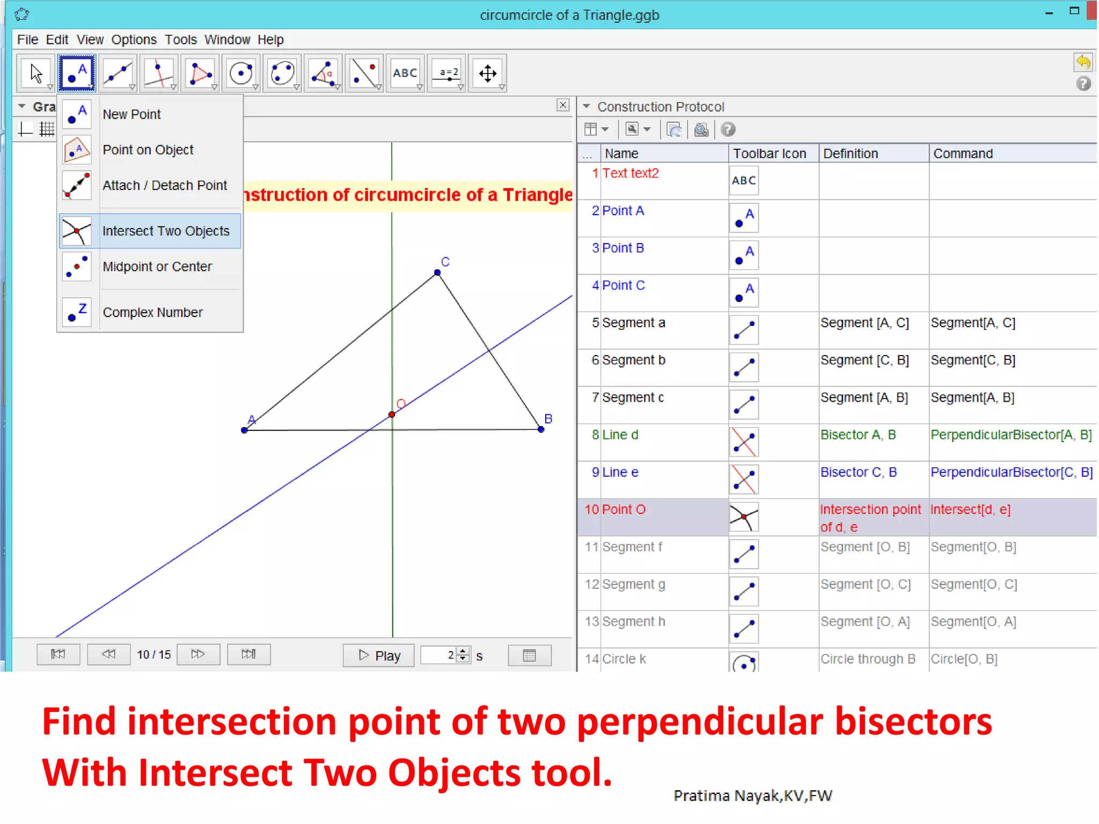This screenshot has width=1099, height=824.
Task: Click the Name column header
Action: click(664, 153)
